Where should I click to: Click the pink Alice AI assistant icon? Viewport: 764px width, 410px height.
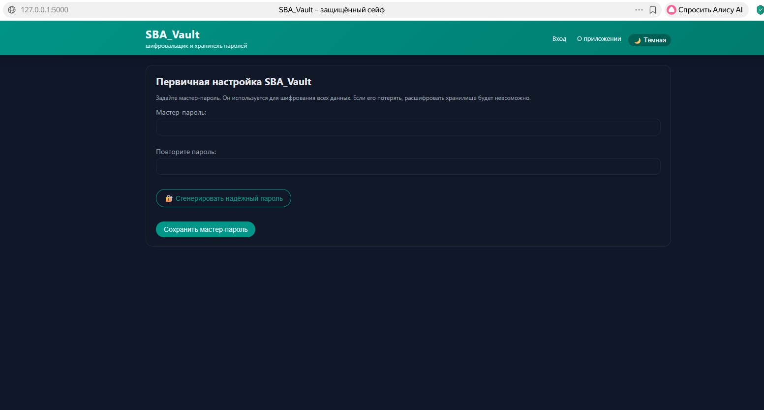click(x=671, y=9)
